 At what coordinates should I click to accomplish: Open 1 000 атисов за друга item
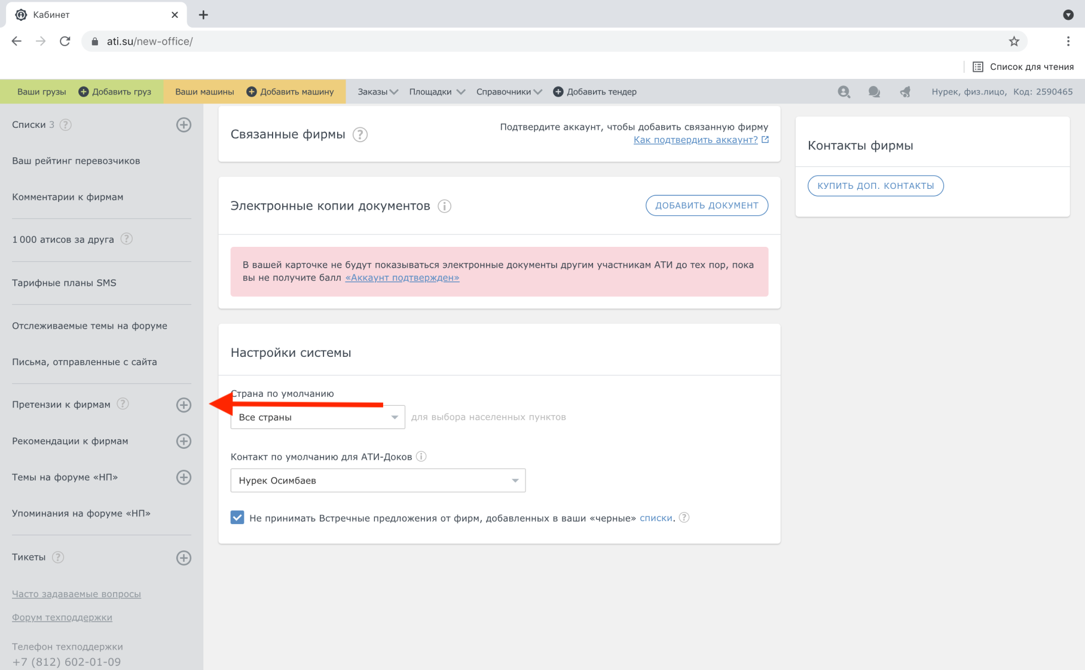click(x=63, y=240)
